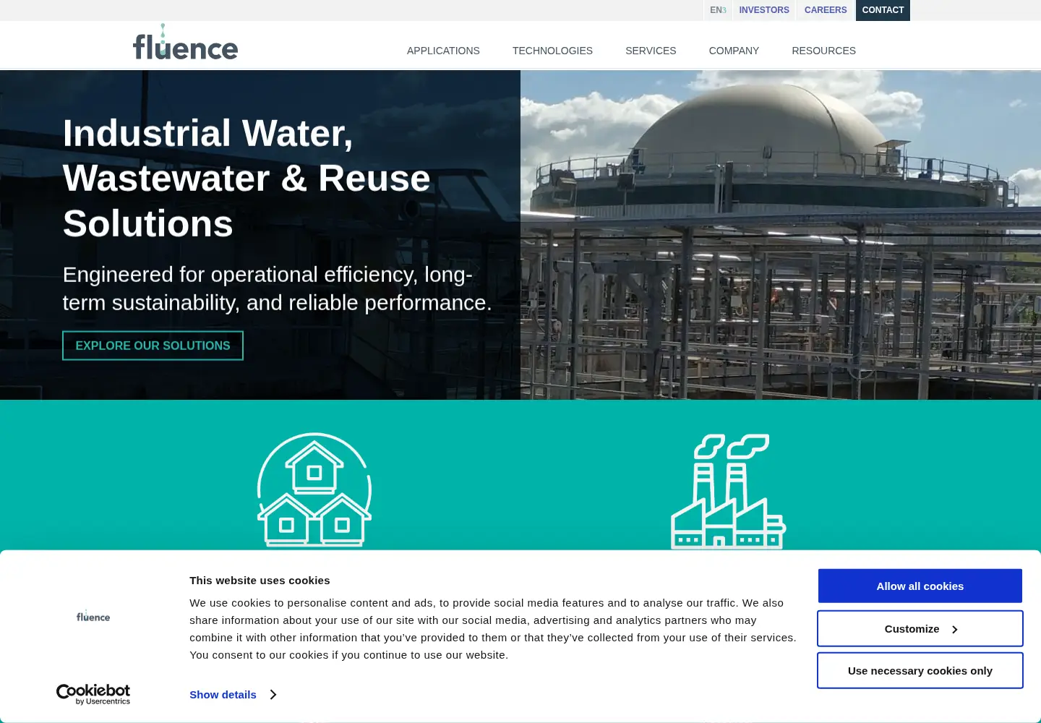The width and height of the screenshot is (1041, 723).
Task: Click the 'Engineered for operational efficiency' tagline
Action: tap(277, 288)
